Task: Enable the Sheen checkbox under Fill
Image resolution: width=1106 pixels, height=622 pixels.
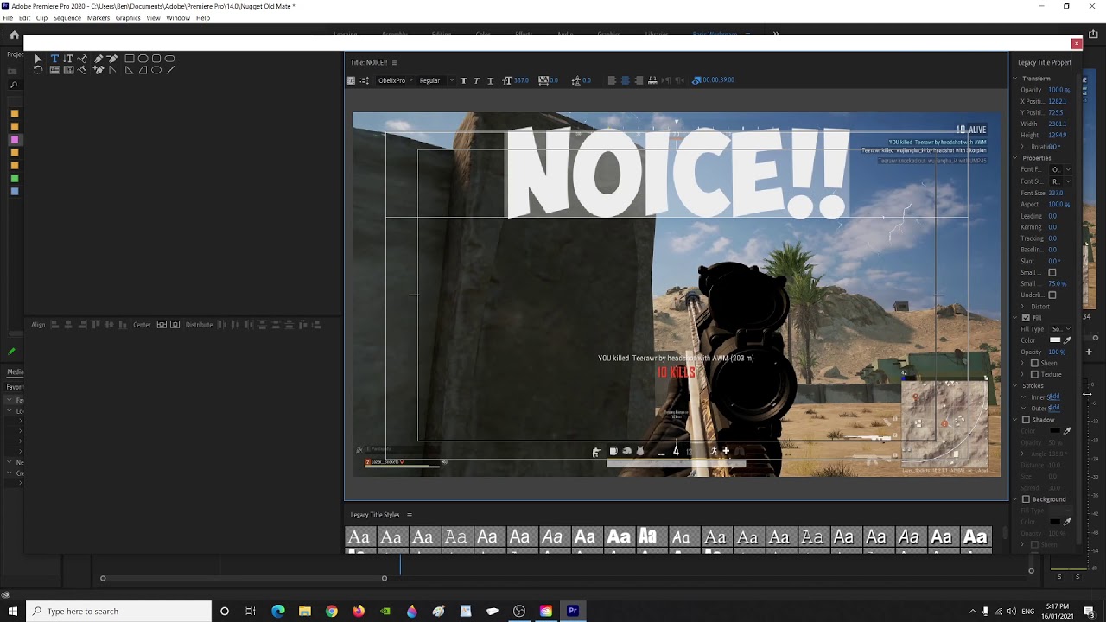Action: (1034, 363)
